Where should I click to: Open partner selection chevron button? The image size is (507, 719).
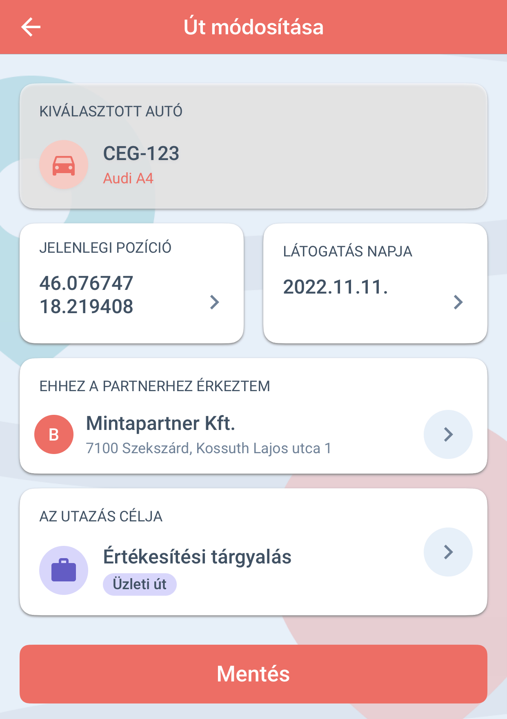448,434
